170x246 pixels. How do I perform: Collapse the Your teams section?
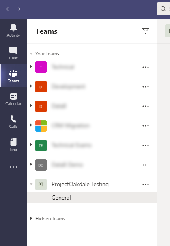[x=31, y=54]
